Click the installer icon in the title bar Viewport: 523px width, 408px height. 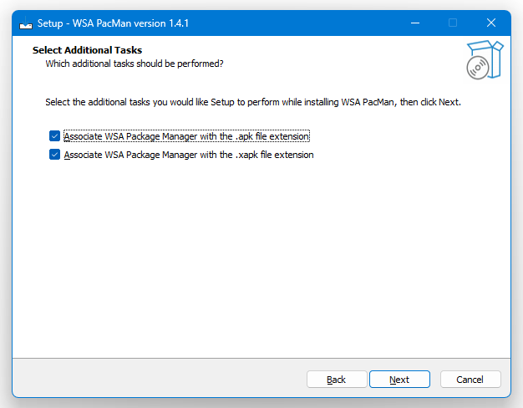[26, 23]
